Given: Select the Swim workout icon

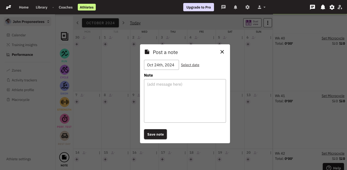Looking at the screenshot, I should tap(64, 86).
